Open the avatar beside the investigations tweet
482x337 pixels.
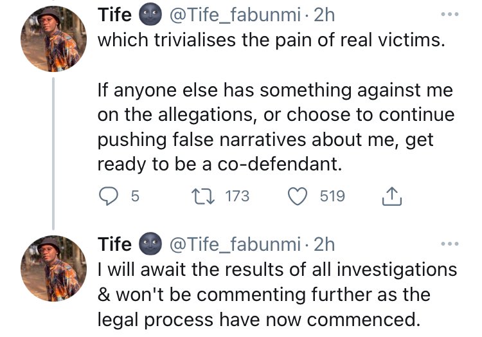[54, 269]
